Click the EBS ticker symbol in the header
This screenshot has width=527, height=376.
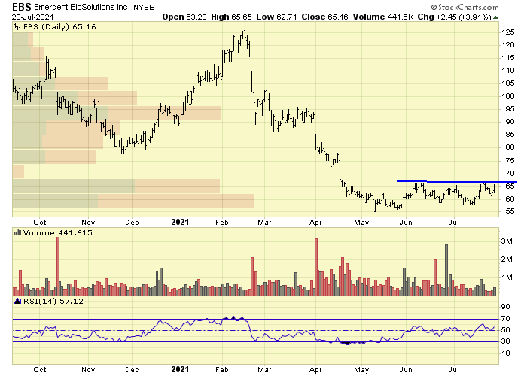22,7
